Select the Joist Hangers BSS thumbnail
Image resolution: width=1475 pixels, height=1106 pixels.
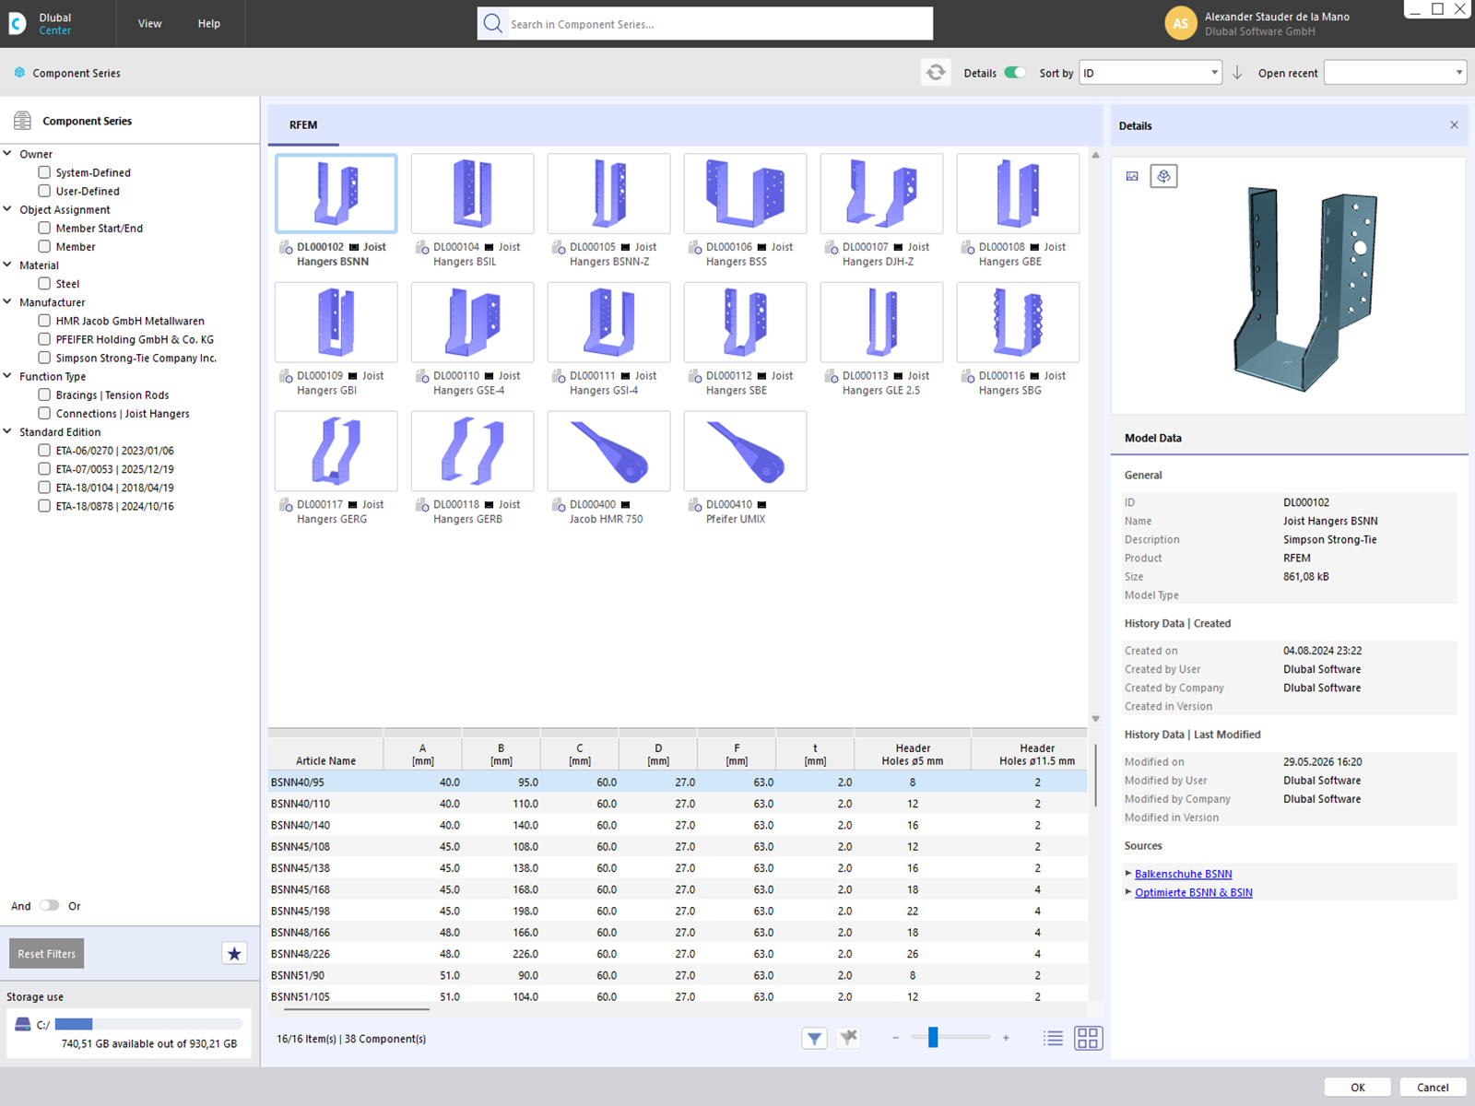point(745,194)
